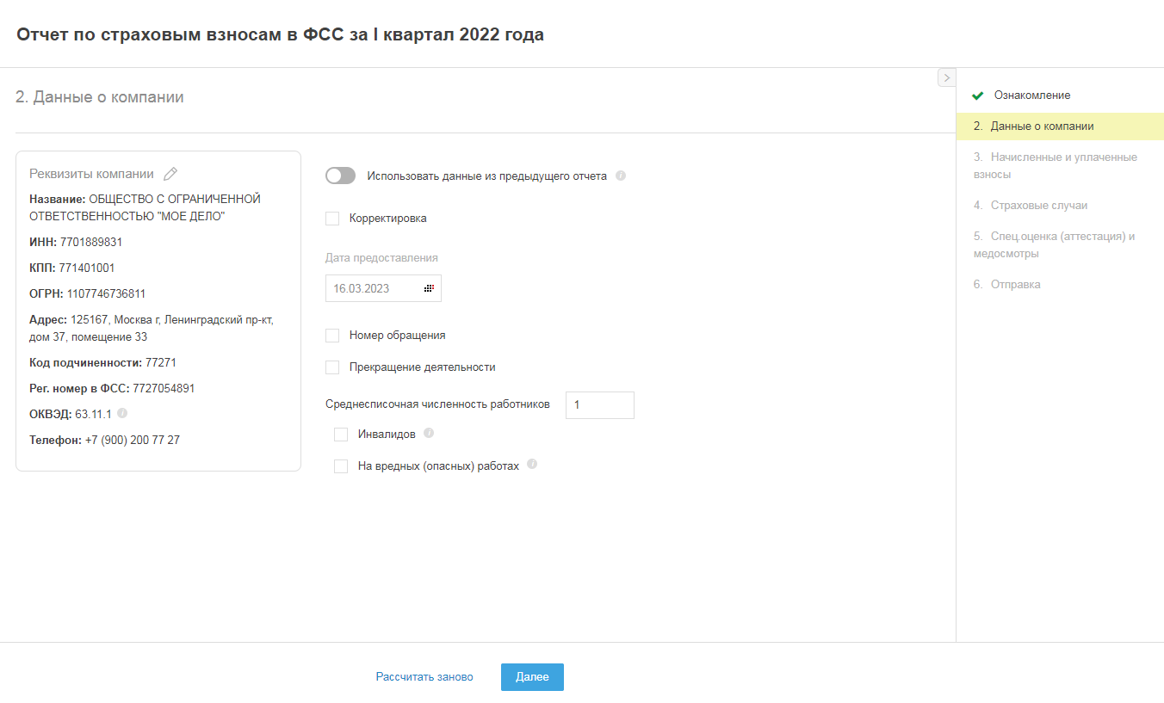Click info icon beside Инвалидов checkbox
1164x703 pixels.
[429, 433]
